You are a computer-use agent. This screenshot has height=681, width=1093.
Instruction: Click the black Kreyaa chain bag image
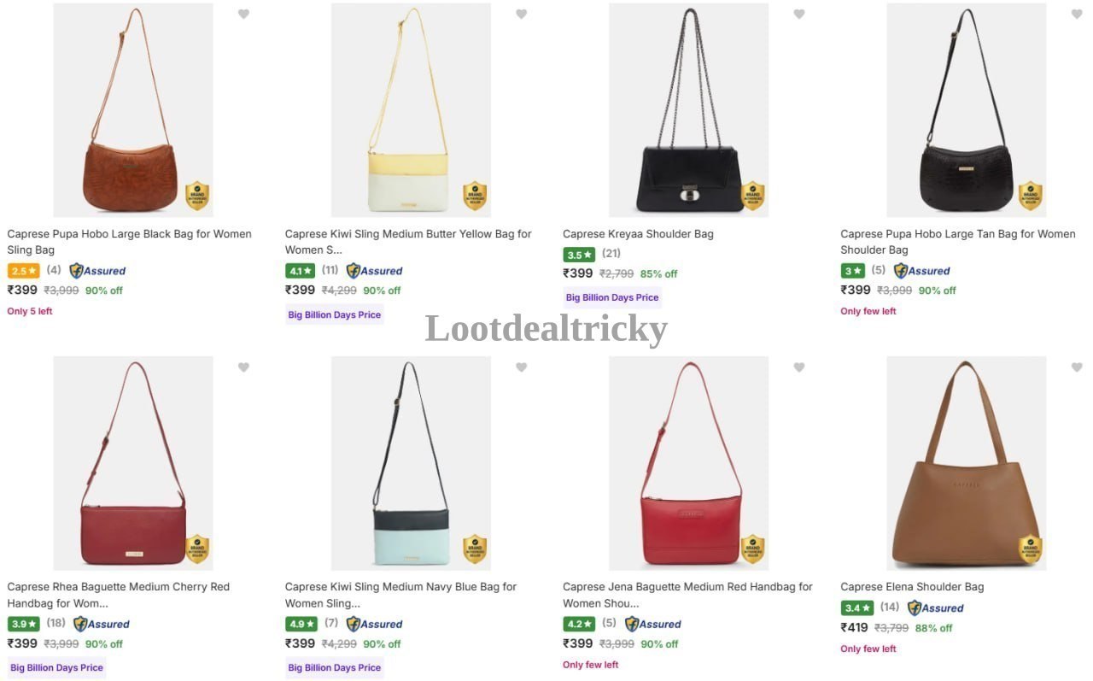tap(688, 110)
